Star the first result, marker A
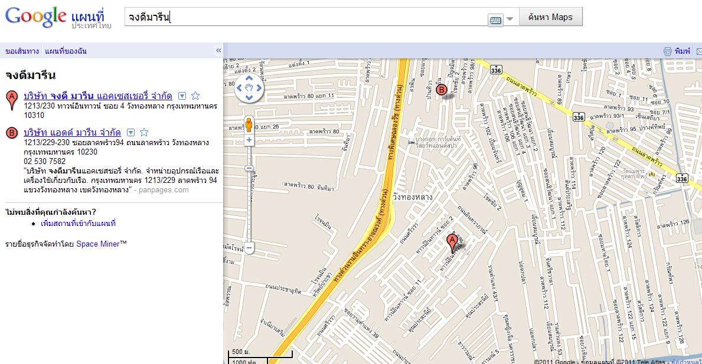Viewport: 702px width, 364px height. point(196,96)
